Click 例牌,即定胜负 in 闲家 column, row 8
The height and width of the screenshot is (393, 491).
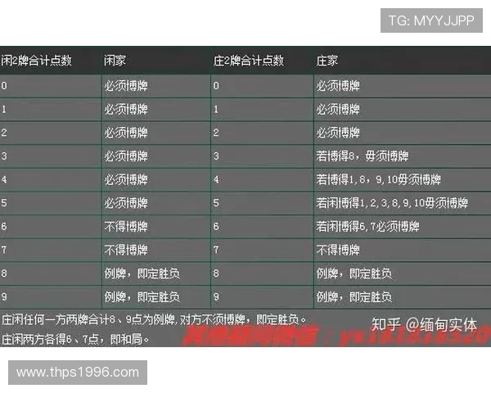click(142, 273)
